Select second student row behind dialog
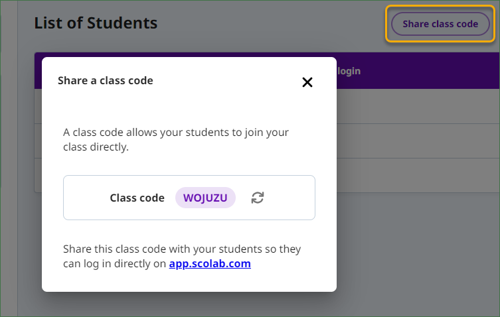The width and height of the screenshot is (500, 317). [418, 141]
